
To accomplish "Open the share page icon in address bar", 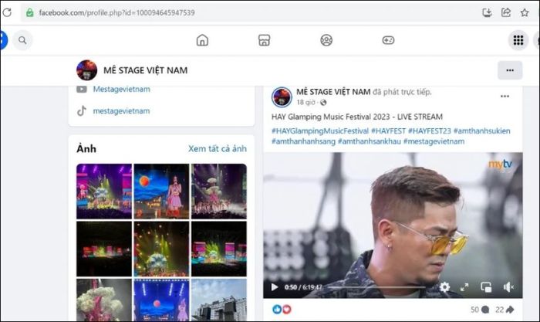I will [x=506, y=13].
